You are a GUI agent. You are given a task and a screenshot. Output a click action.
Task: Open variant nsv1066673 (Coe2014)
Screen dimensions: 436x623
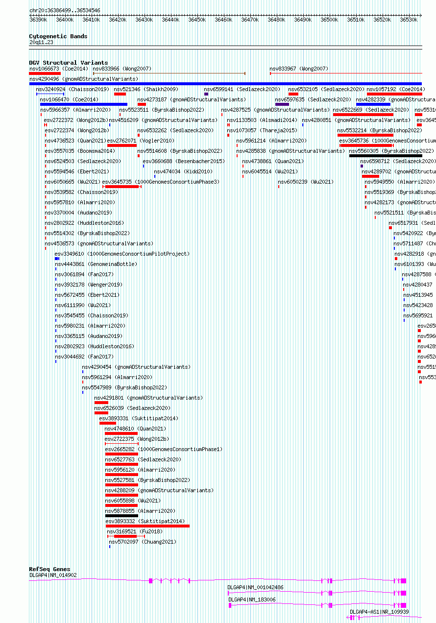[x=59, y=69]
